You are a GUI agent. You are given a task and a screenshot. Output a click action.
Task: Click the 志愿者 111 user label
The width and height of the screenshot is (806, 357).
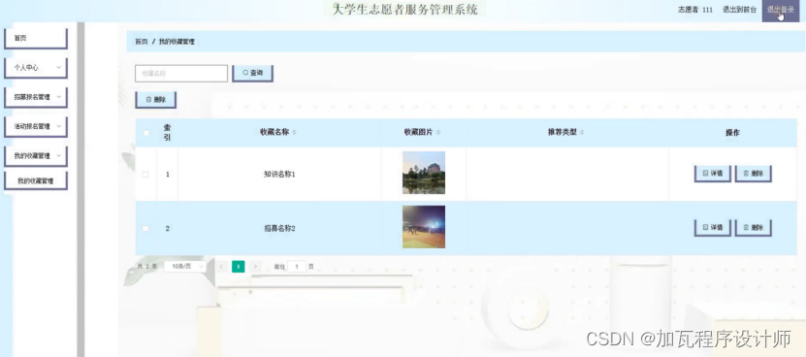695,10
